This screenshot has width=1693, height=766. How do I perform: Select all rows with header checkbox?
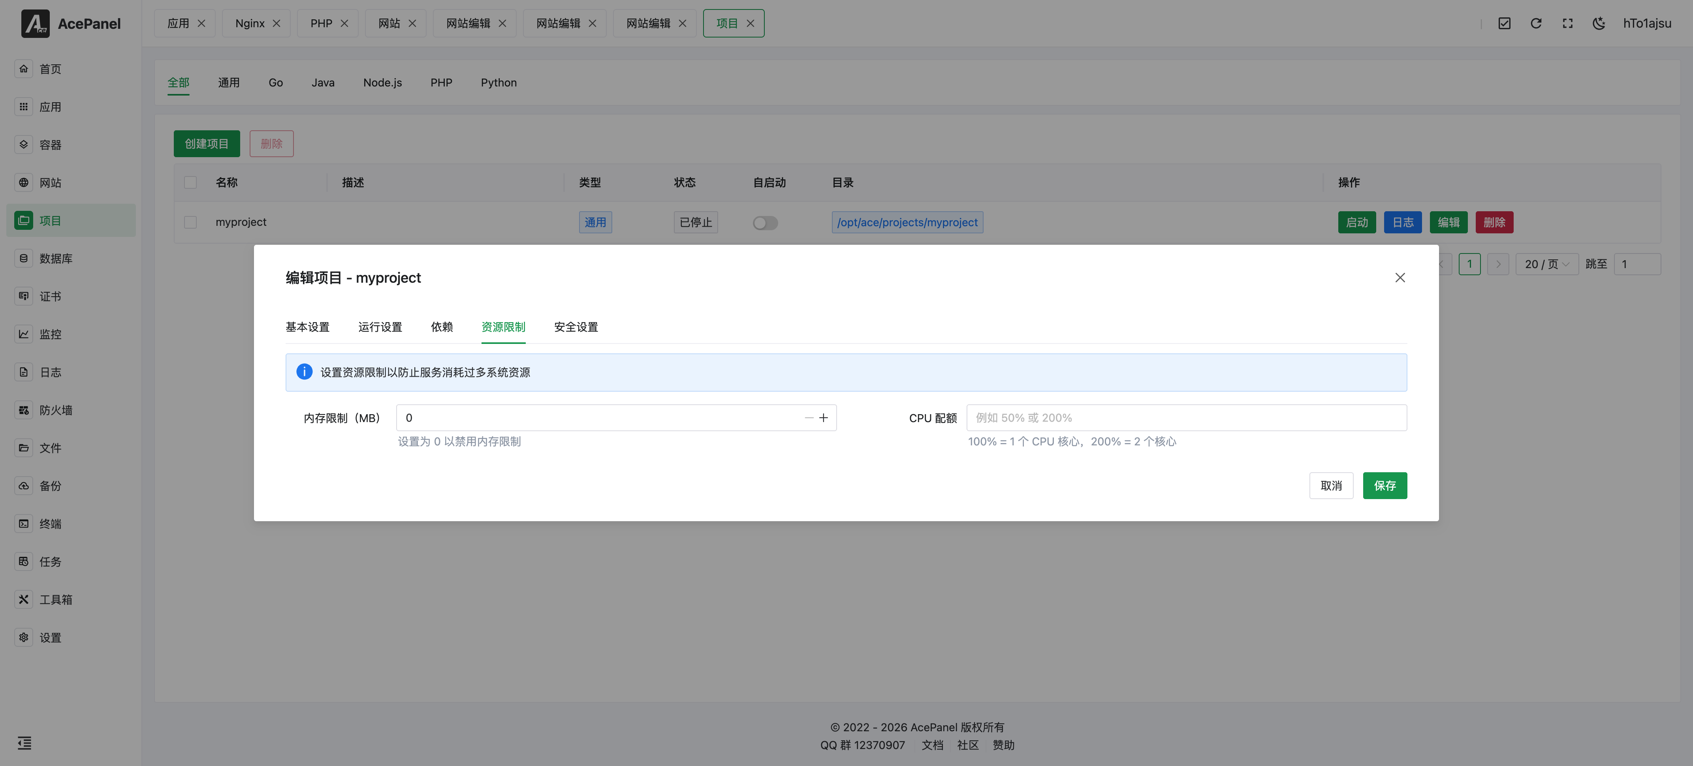click(191, 183)
